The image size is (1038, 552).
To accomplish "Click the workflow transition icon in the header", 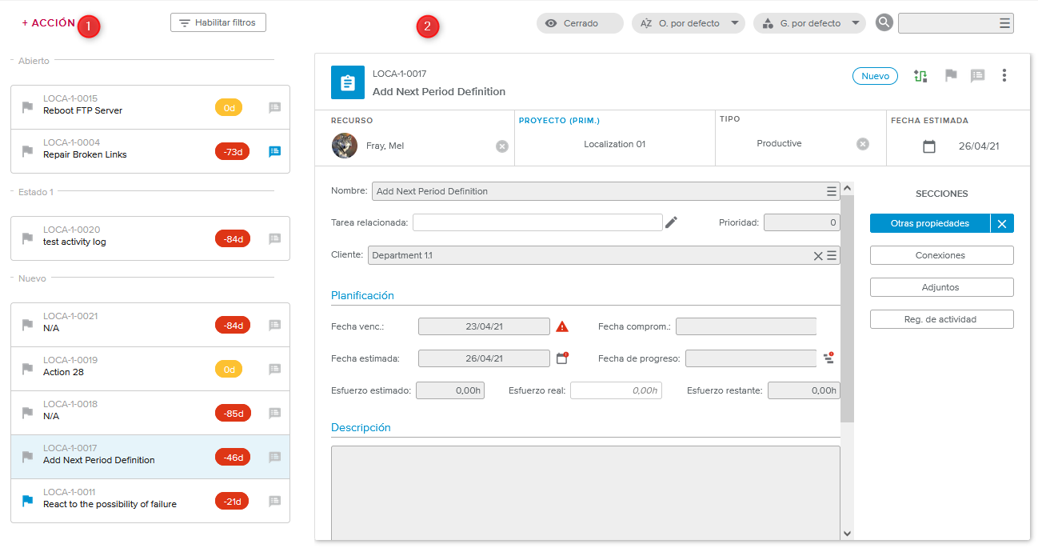I will tap(920, 76).
